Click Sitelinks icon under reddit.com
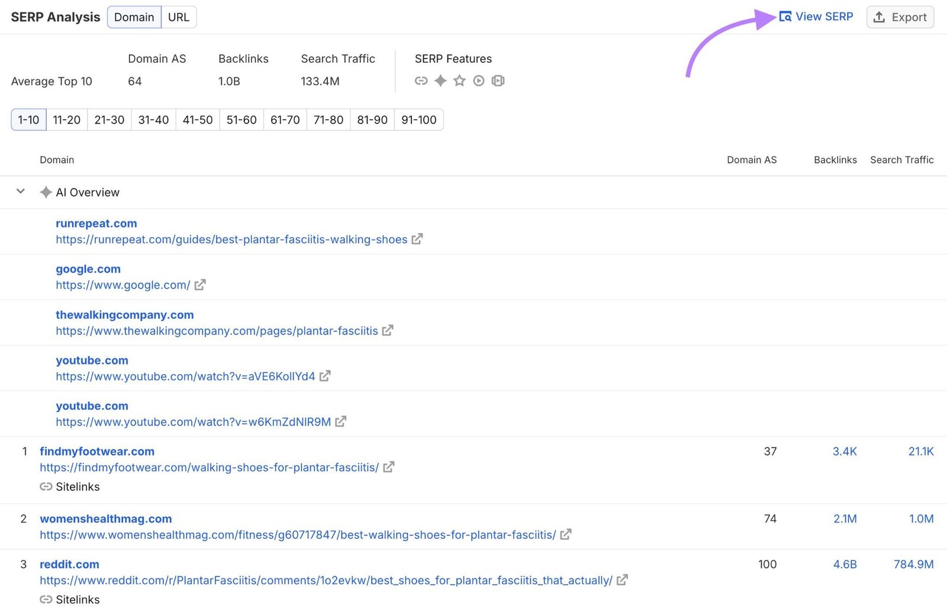The height and width of the screenshot is (615, 947). 46,600
